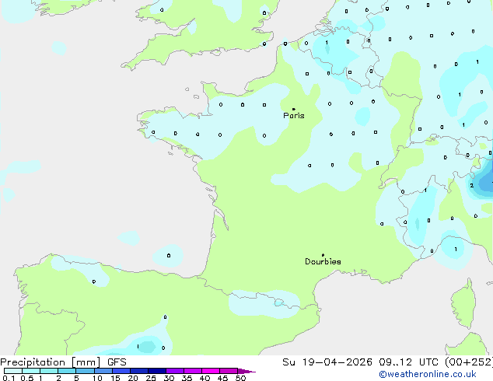Pick the 45–50 mm legend swatch
The image size is (493, 381).
(x=229, y=371)
